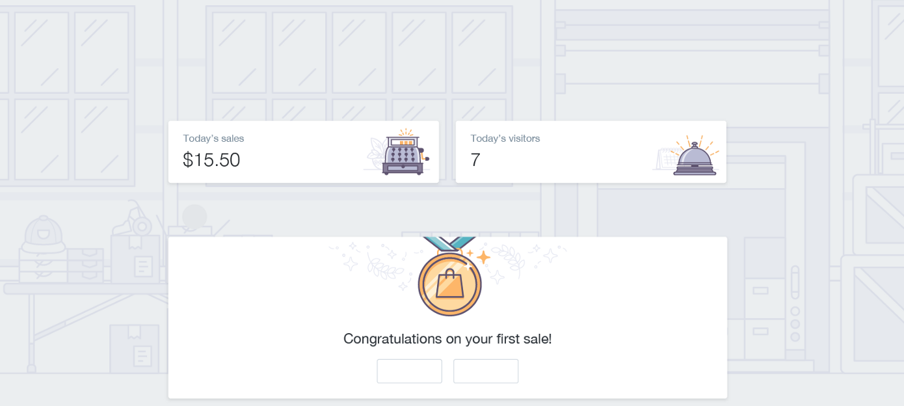Click the orange sparkle beside the medal
The width and height of the screenshot is (904, 406).
coord(483,258)
